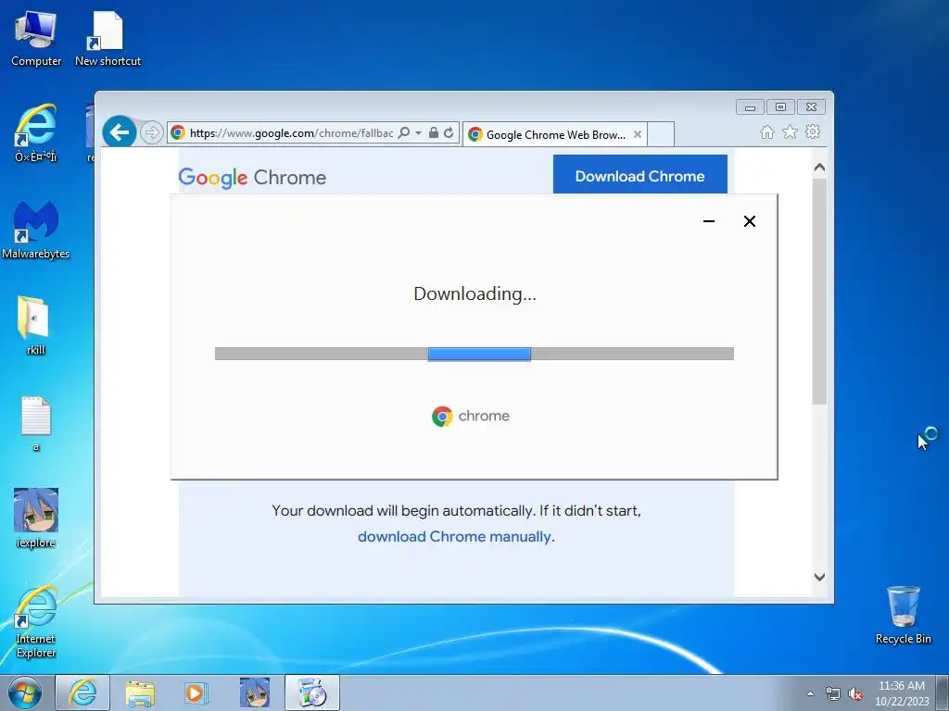Open the Windows Start menu
Viewport: 949px width, 711px height.
coord(25,692)
